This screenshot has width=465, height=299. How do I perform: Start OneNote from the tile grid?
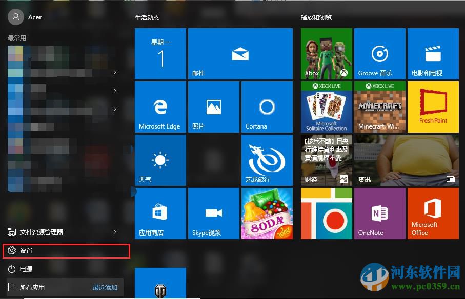[379, 213]
